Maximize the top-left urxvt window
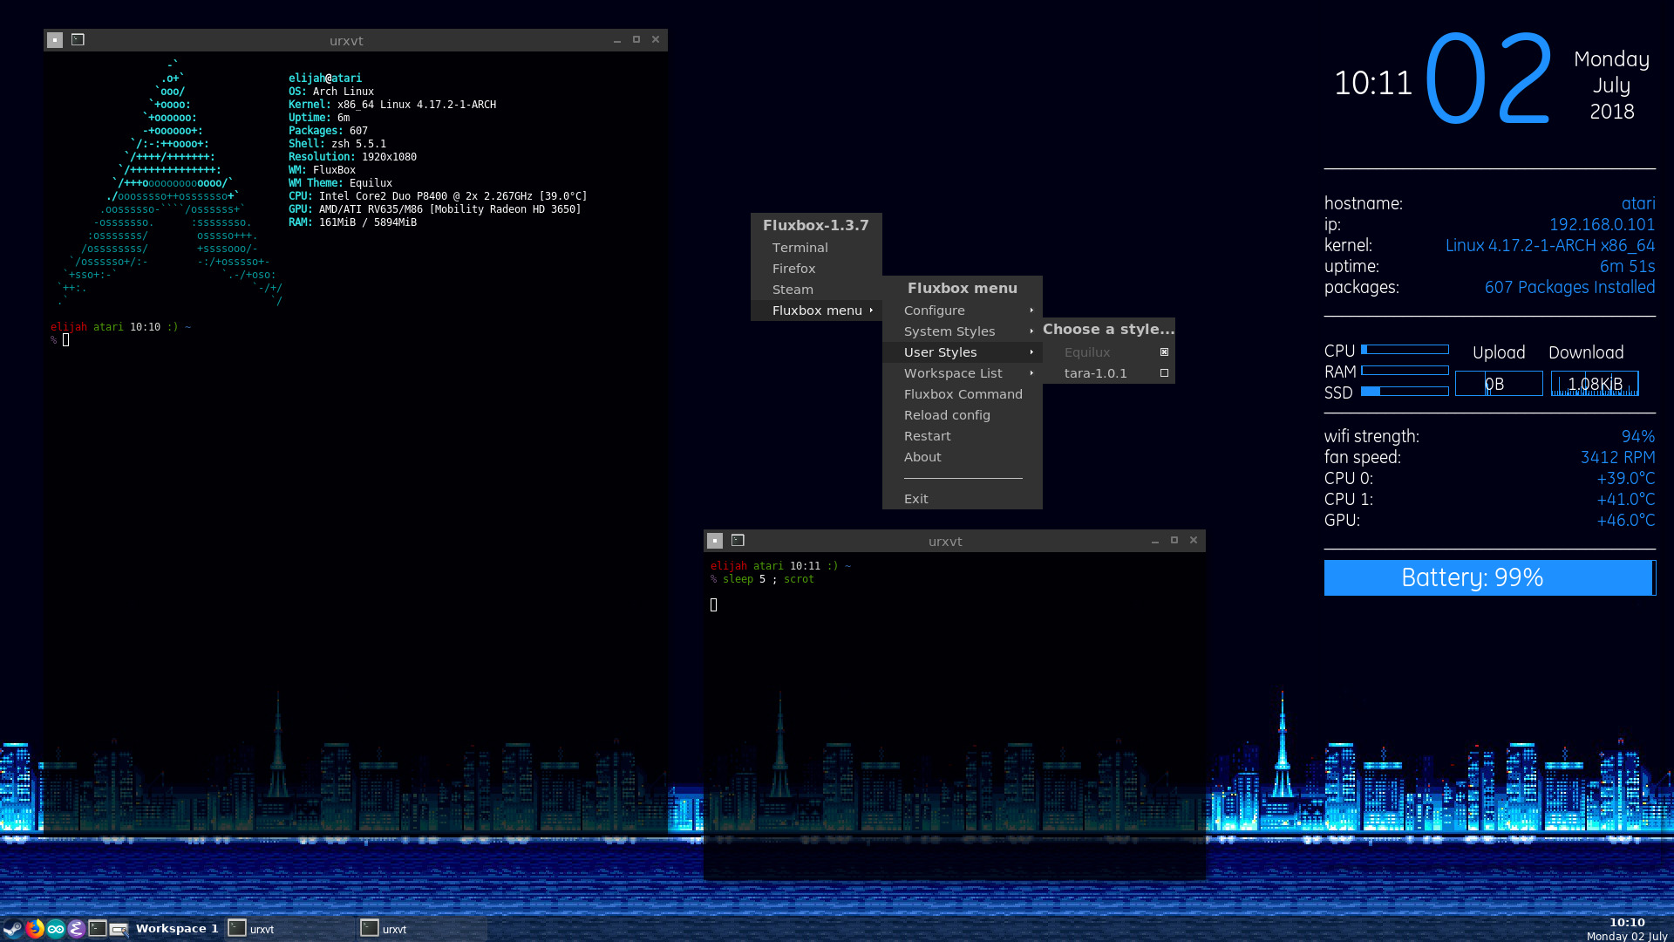 coord(636,40)
